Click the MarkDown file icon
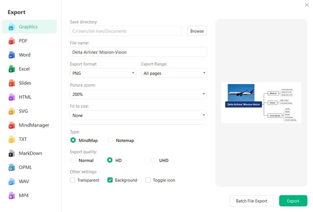 12,153
